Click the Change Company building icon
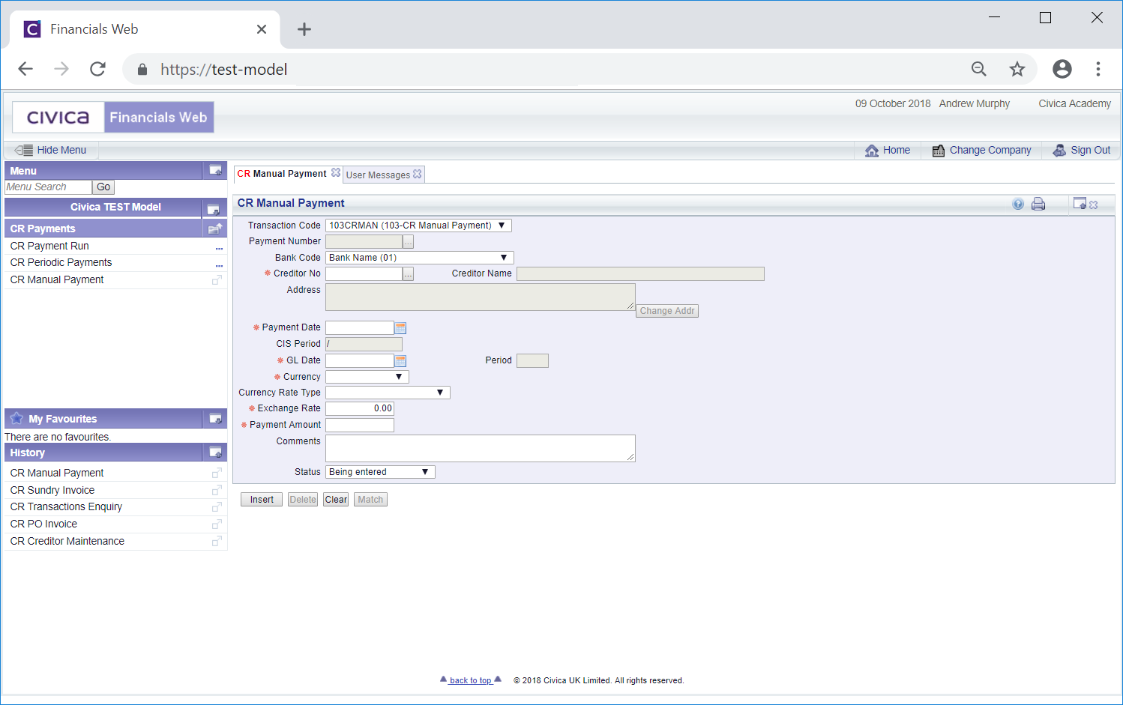Screen dimensions: 1123x705 (938, 151)
